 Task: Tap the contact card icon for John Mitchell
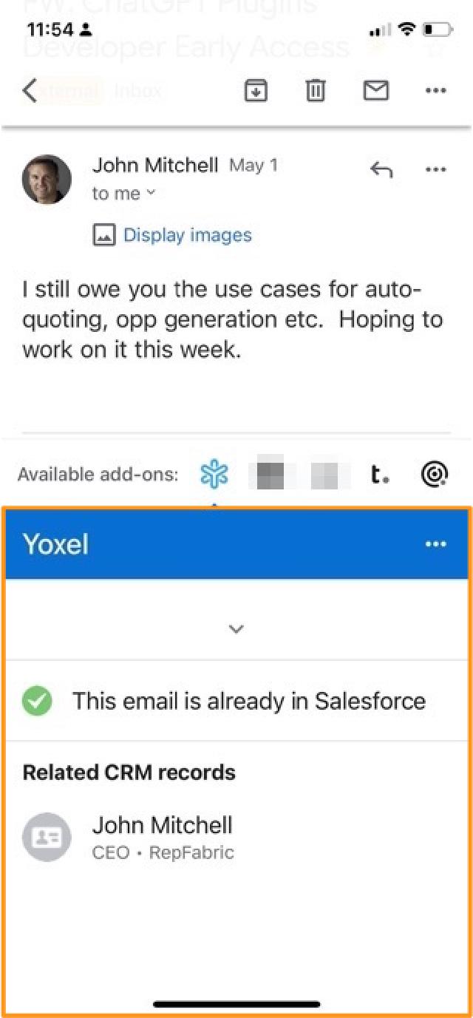pos(47,838)
